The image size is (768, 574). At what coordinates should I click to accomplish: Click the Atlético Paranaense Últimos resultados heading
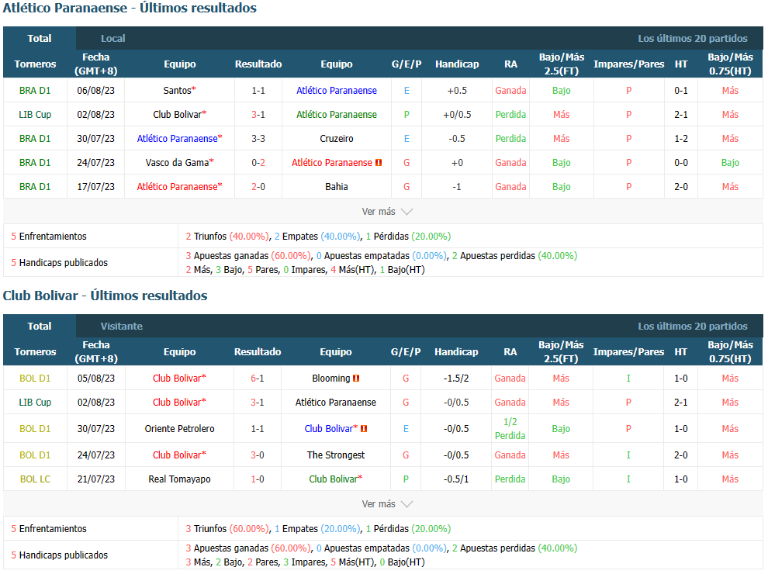130,8
